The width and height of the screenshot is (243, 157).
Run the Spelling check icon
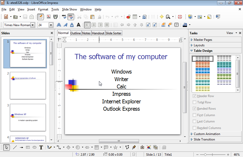[x=64, y=17]
